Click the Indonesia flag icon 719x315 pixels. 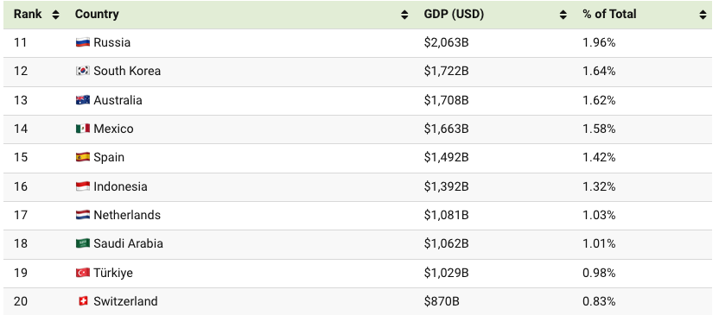83,186
